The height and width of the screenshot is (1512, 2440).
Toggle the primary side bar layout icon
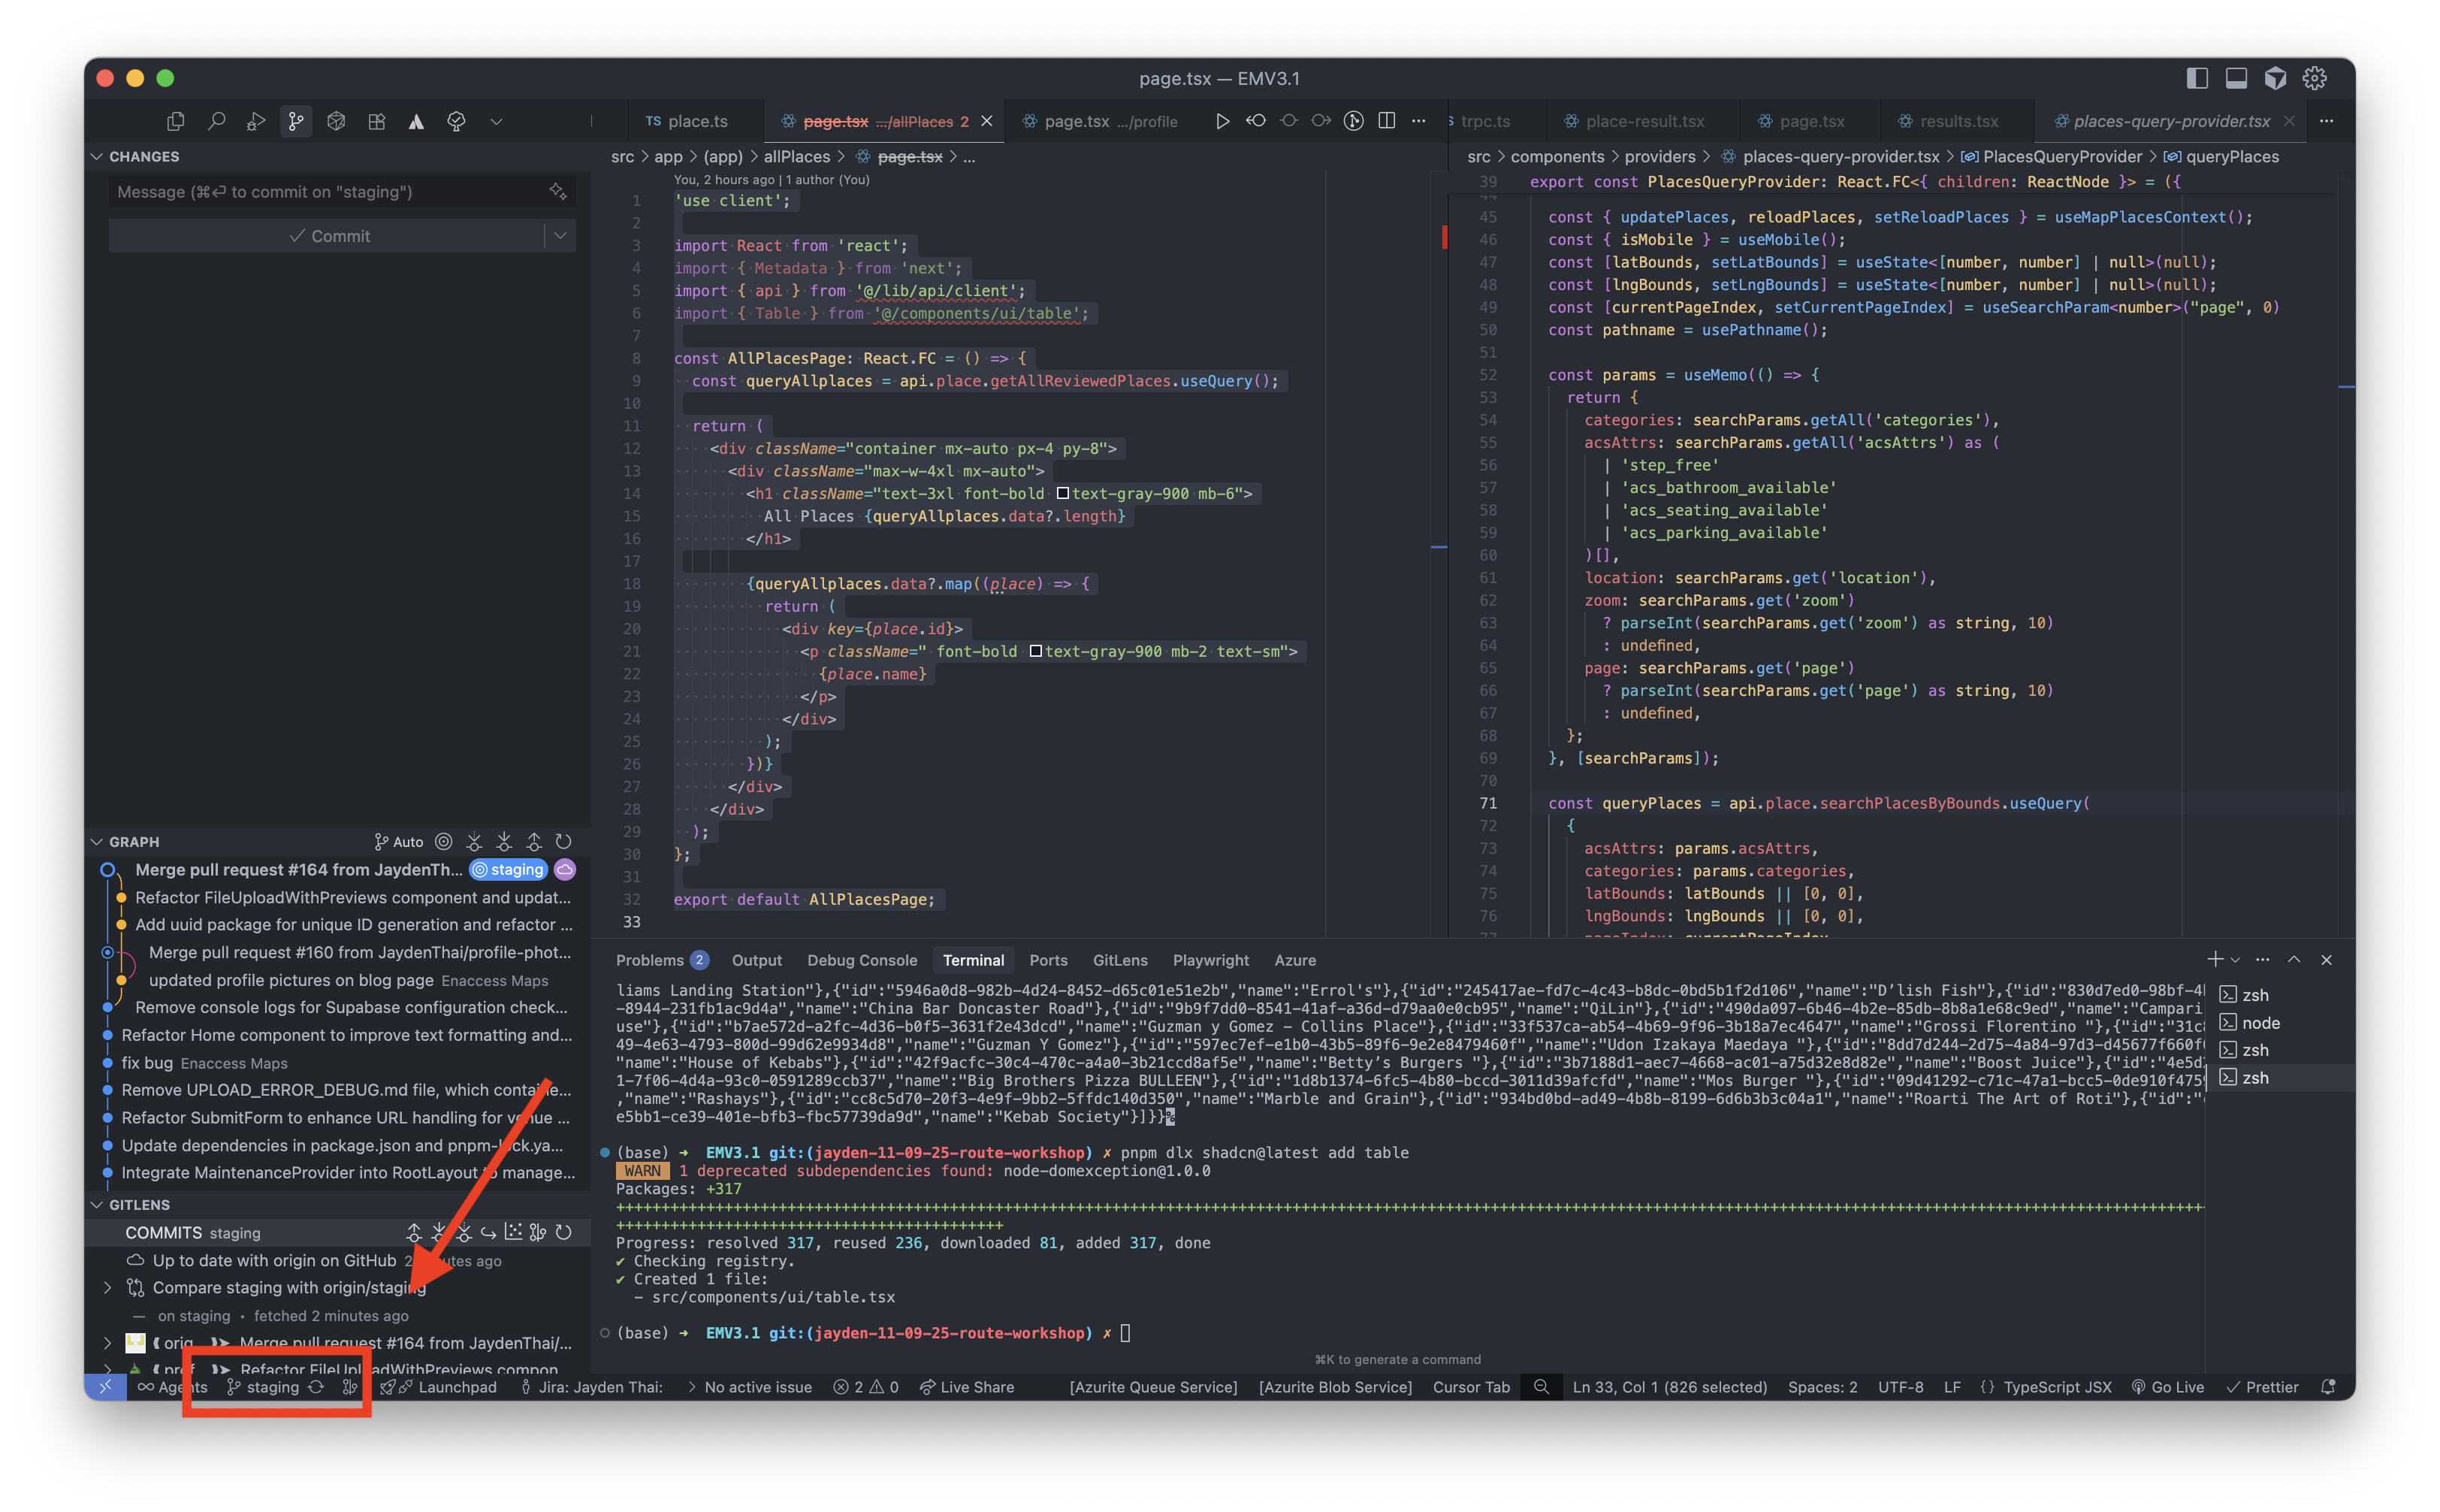tap(2197, 78)
